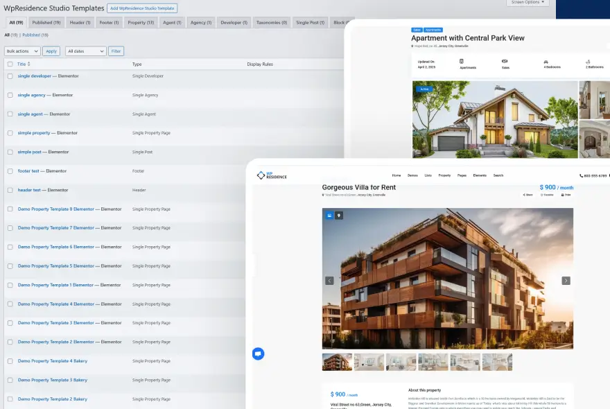Viewport: 610px width, 409px height.
Task: Check the header test row checkbox
Action: [10, 191]
